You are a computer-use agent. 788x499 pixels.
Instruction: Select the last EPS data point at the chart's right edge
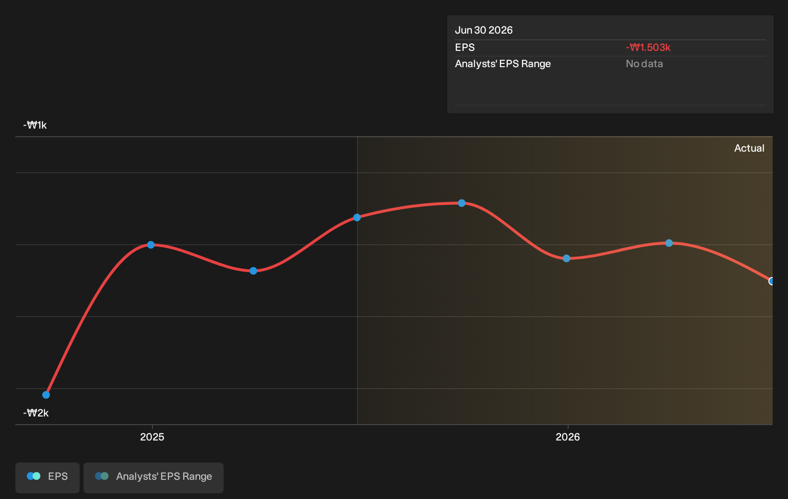point(772,281)
